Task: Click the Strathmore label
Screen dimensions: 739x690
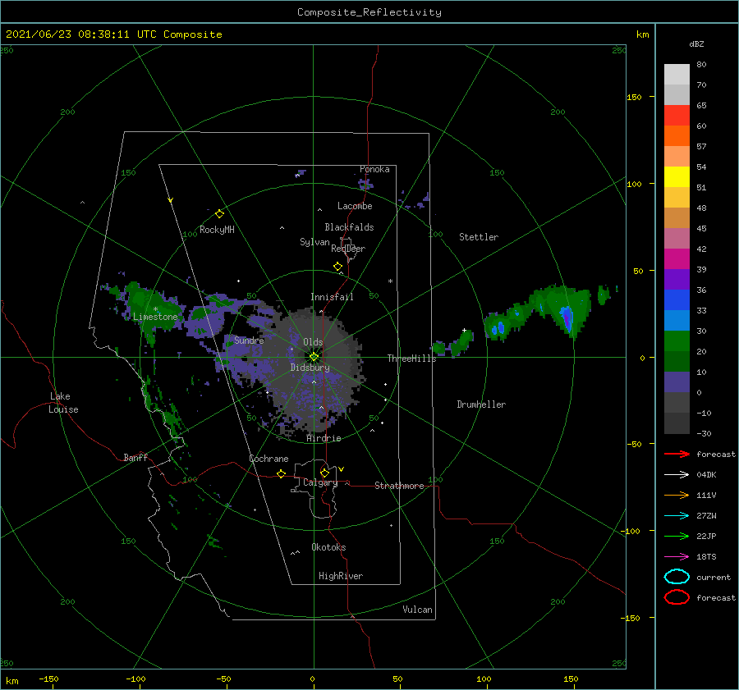Action: coord(399,486)
